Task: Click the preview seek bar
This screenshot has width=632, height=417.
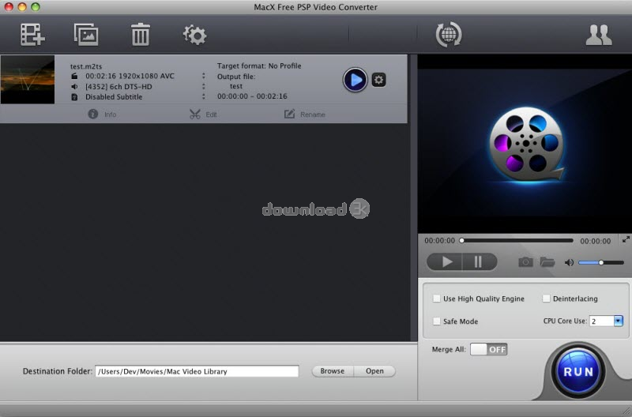Action: point(517,241)
